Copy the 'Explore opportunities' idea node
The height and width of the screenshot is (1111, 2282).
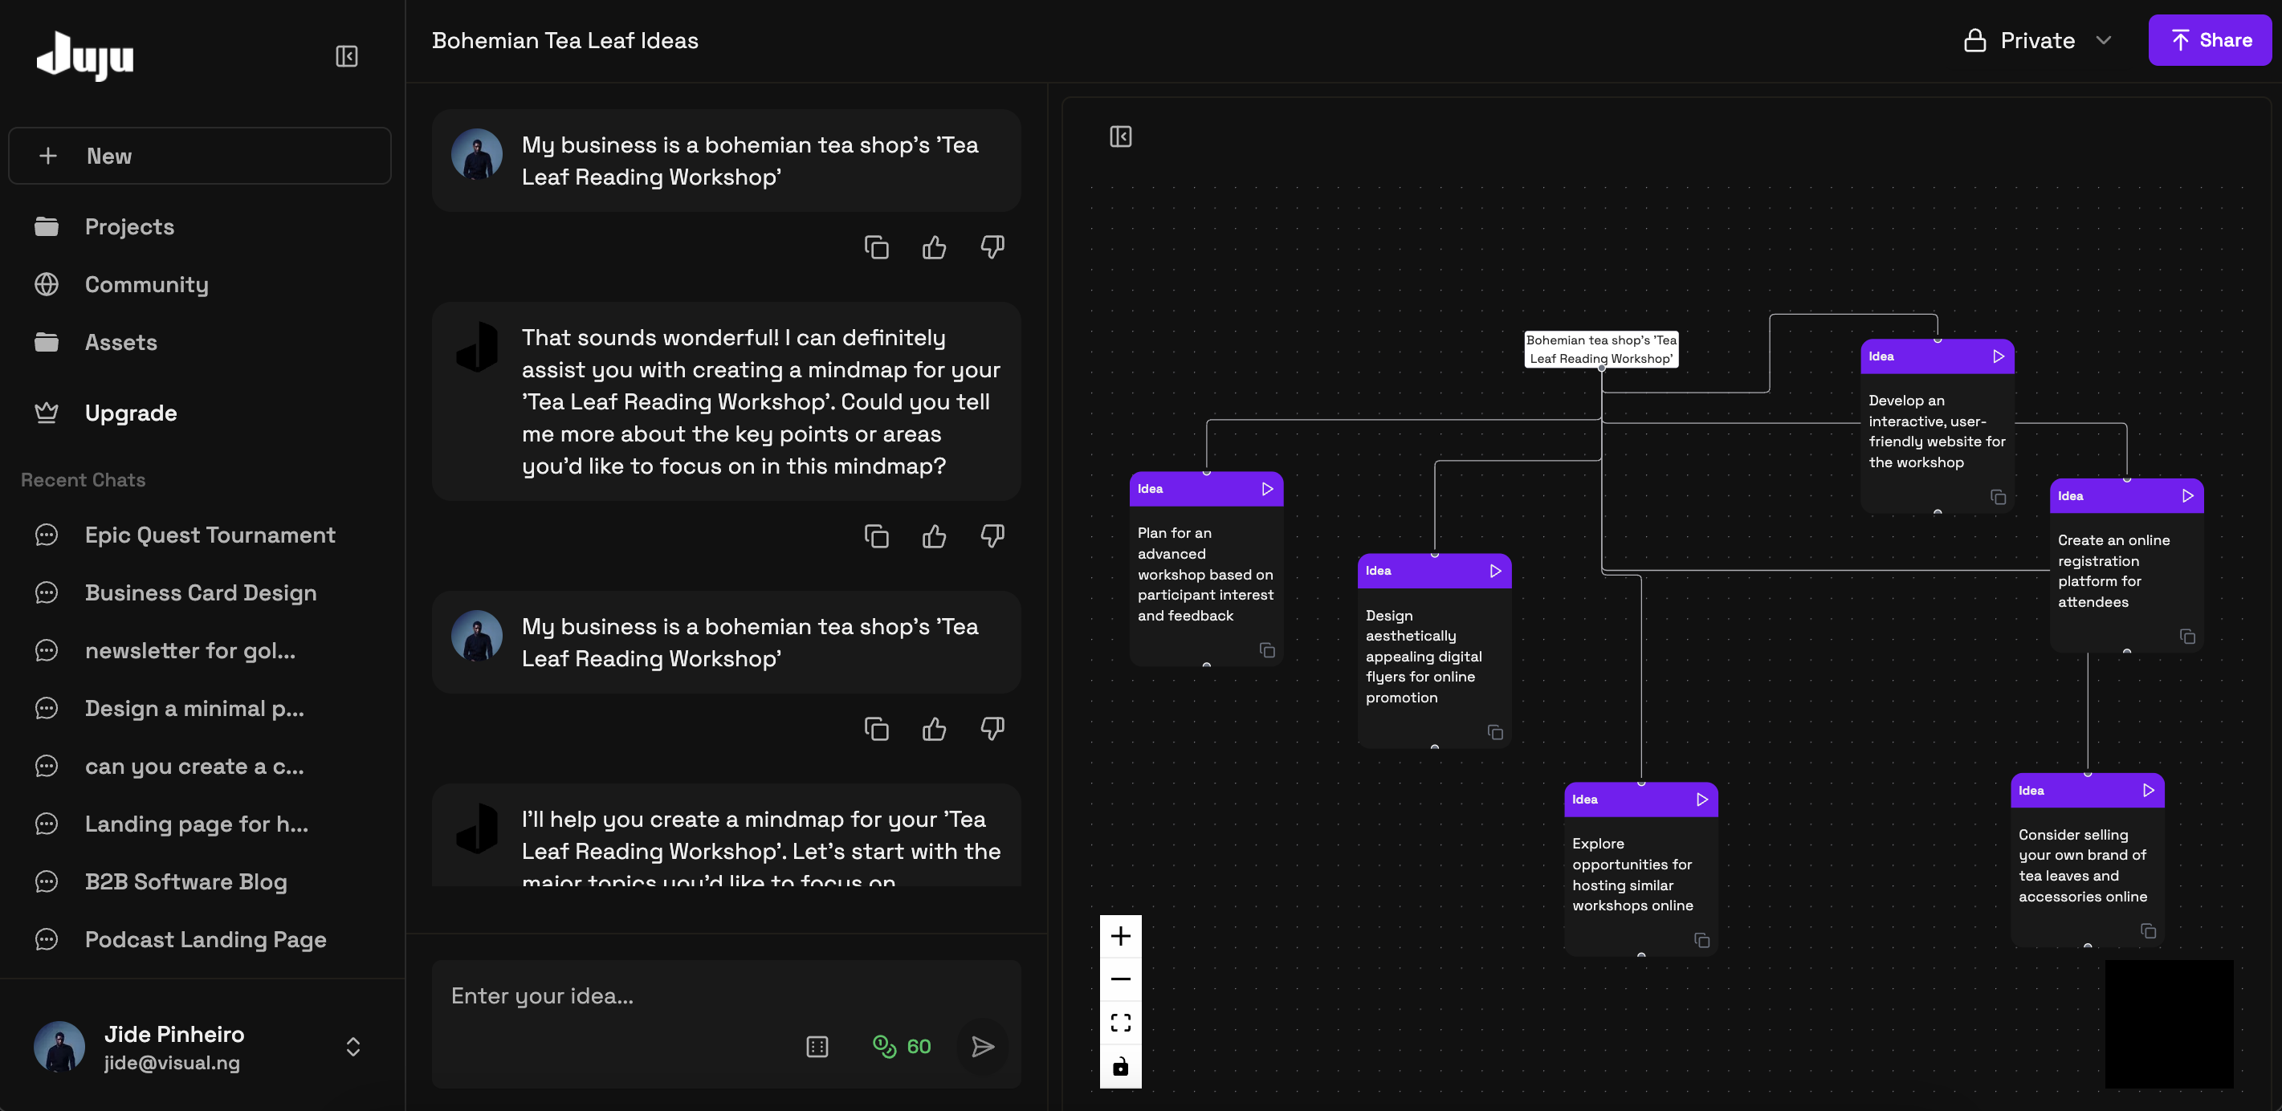1701,940
